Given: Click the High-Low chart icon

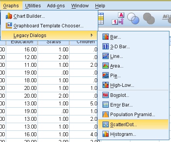Looking at the screenshot, I should pyautogui.click(x=106, y=85).
